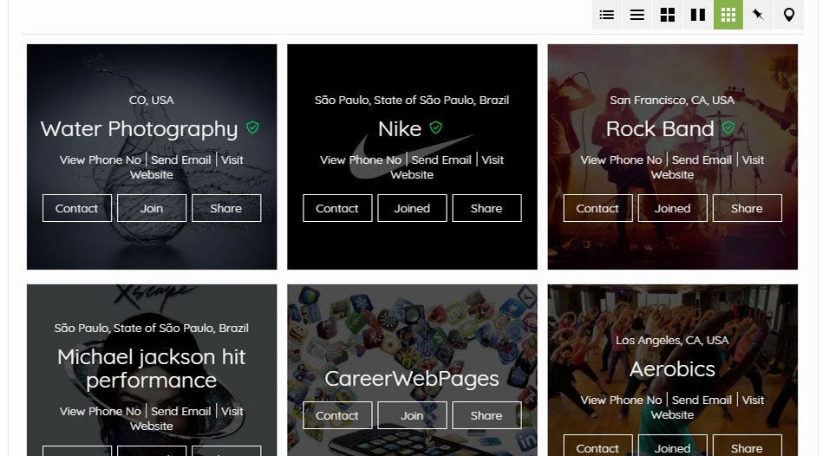Toggle Joined button on Rock Band card
The height and width of the screenshot is (456, 823).
pos(672,208)
